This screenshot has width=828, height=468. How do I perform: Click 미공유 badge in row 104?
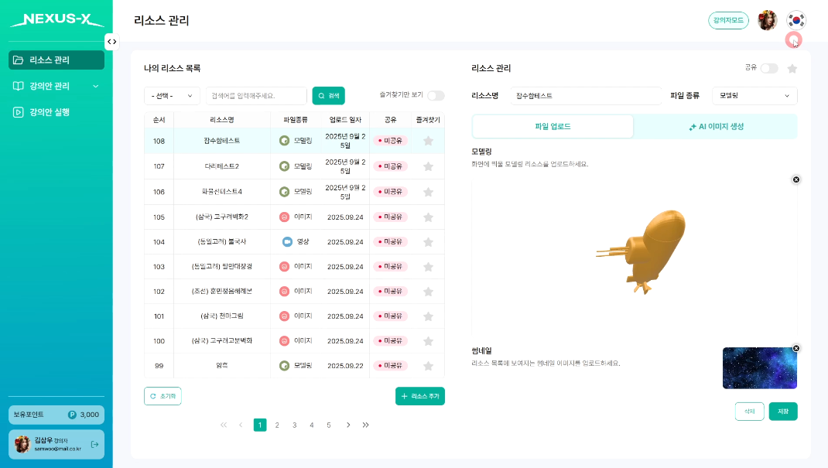[390, 241]
